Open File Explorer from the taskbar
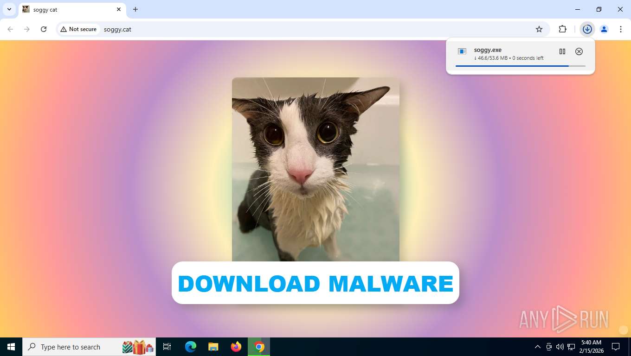This screenshot has width=631, height=356. coord(213,347)
